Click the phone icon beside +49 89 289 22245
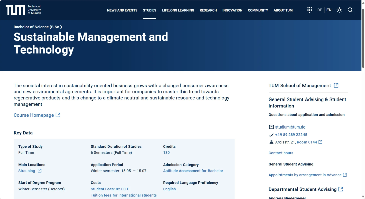This screenshot has height=199, width=365. click(x=271, y=135)
